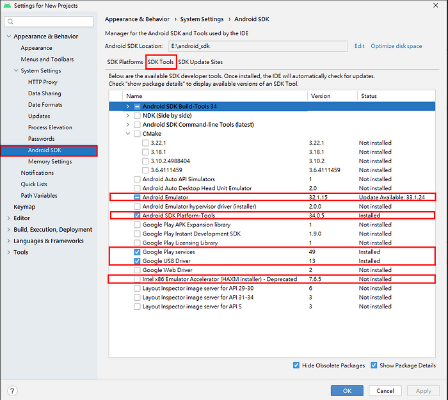
Task: Click version cell '34.0.5'
Action: pos(317,216)
